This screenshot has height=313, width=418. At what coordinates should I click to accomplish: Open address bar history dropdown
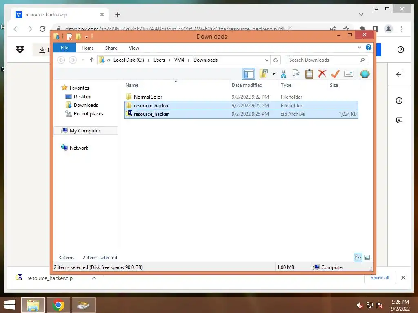tap(266, 60)
